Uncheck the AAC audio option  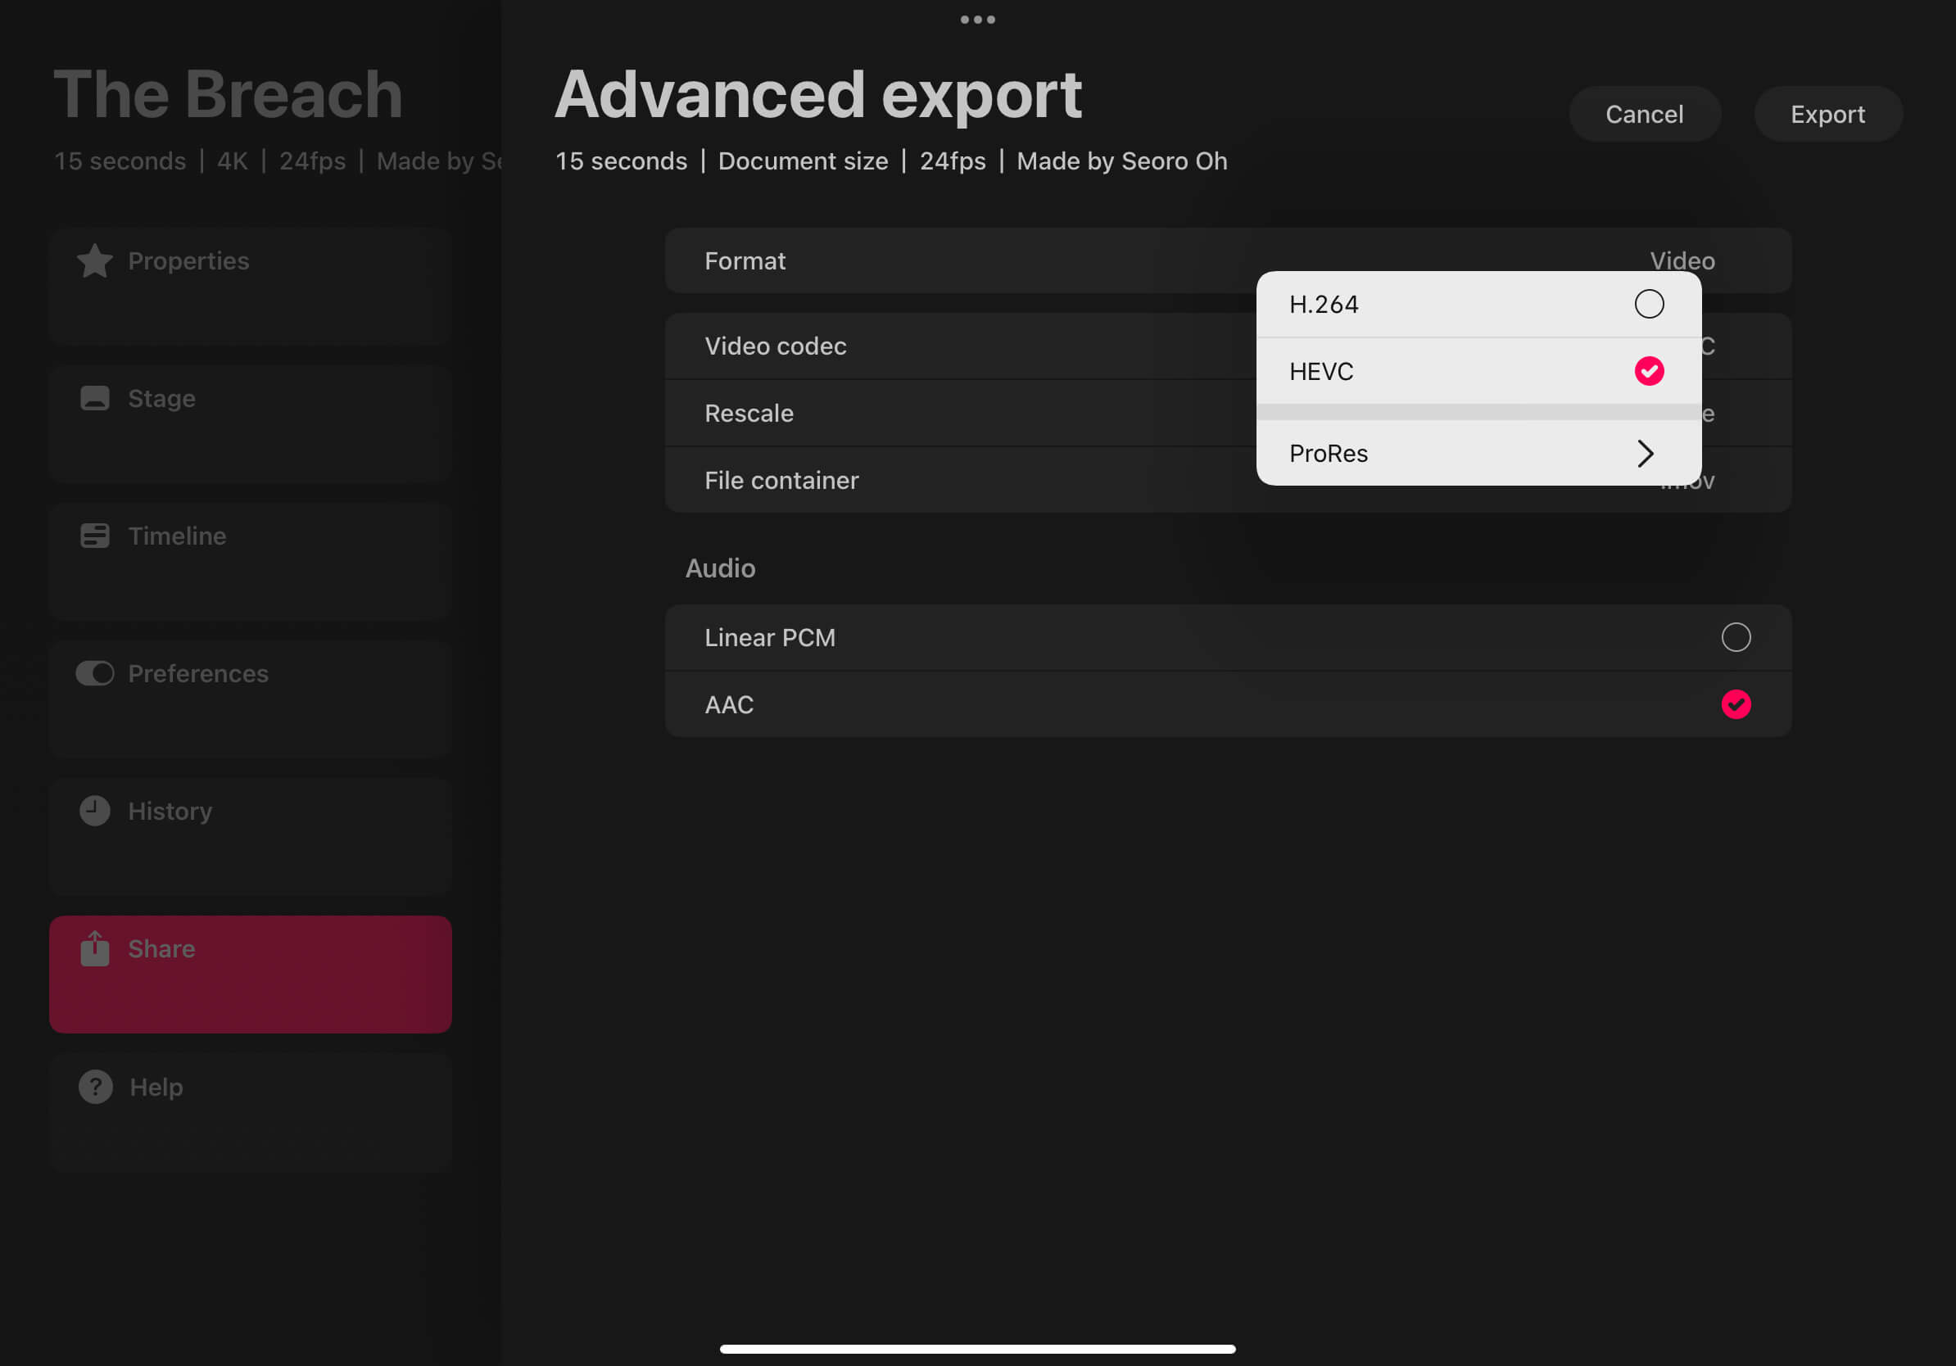(x=1736, y=704)
